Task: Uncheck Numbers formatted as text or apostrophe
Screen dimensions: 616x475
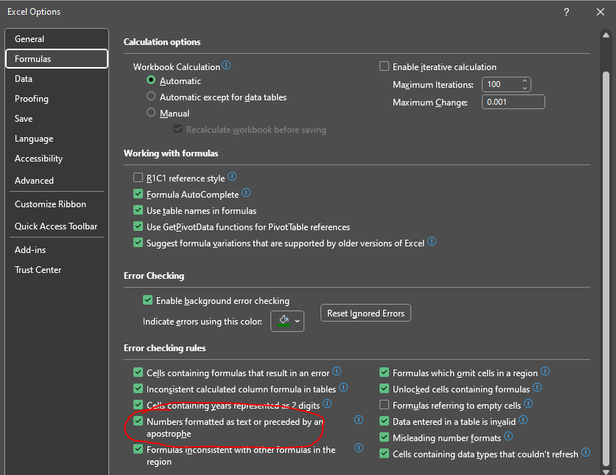Action: click(x=138, y=421)
